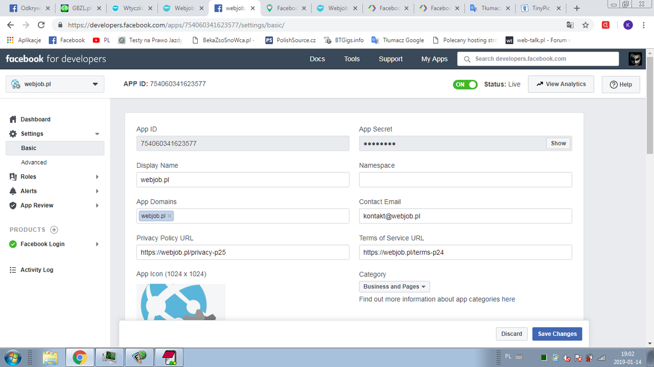Remove webjob.pl from App Domains
Viewport: 654px width, 367px height.
[170, 216]
